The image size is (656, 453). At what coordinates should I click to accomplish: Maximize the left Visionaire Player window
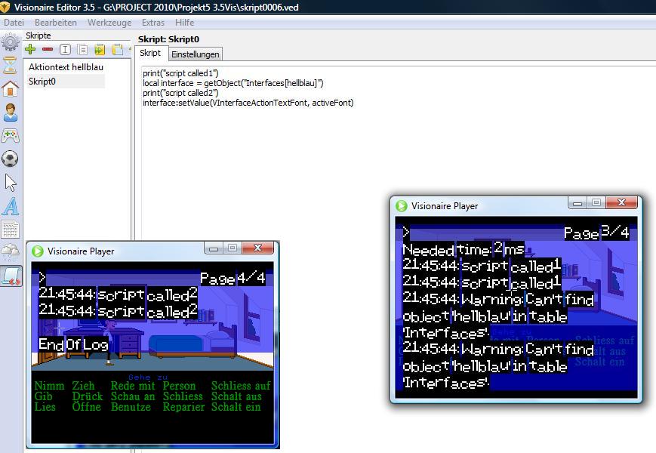point(233,248)
